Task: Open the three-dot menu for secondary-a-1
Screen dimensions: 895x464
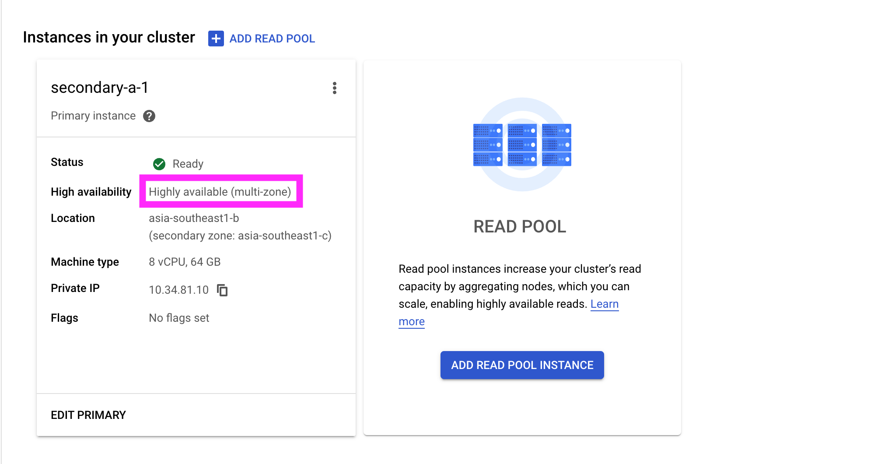Action: tap(335, 88)
